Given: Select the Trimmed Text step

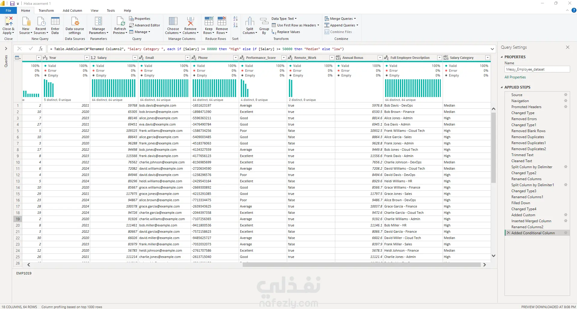Looking at the screenshot, I should pyautogui.click(x=522, y=155).
